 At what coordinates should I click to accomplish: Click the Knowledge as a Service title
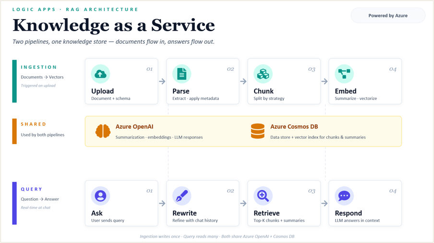coord(113,25)
